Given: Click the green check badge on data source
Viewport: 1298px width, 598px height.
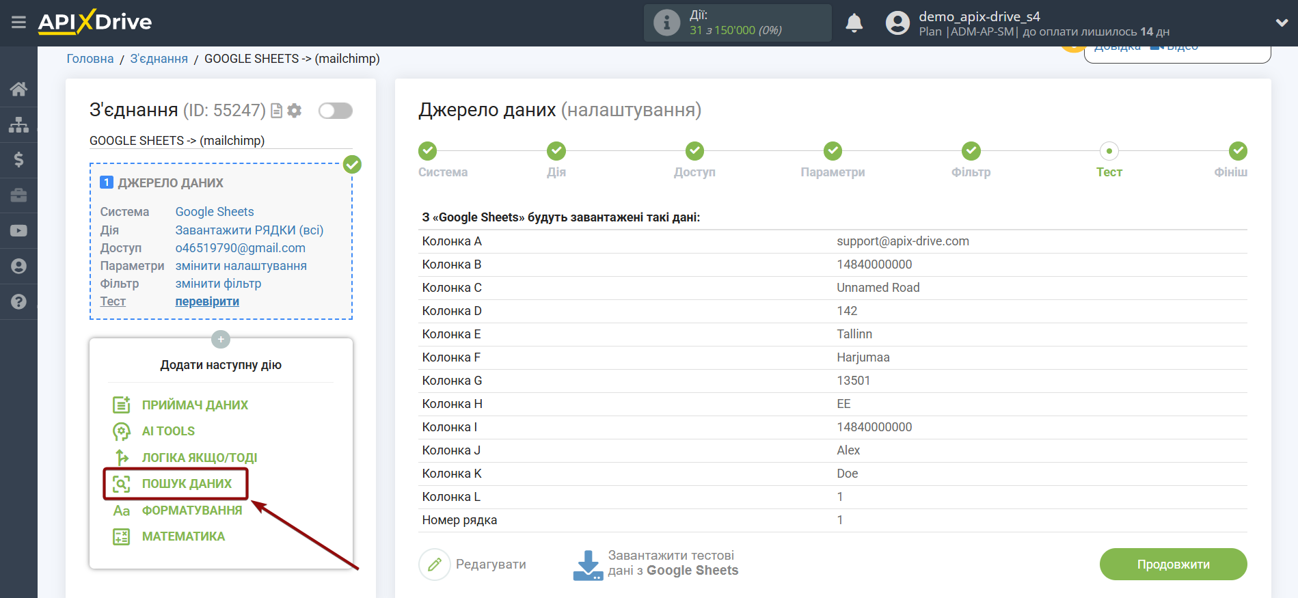Looking at the screenshot, I should [352, 164].
